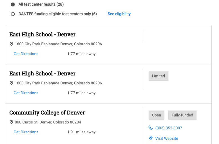Select All test center results radio button
The image size is (219, 144).
coord(13,4)
